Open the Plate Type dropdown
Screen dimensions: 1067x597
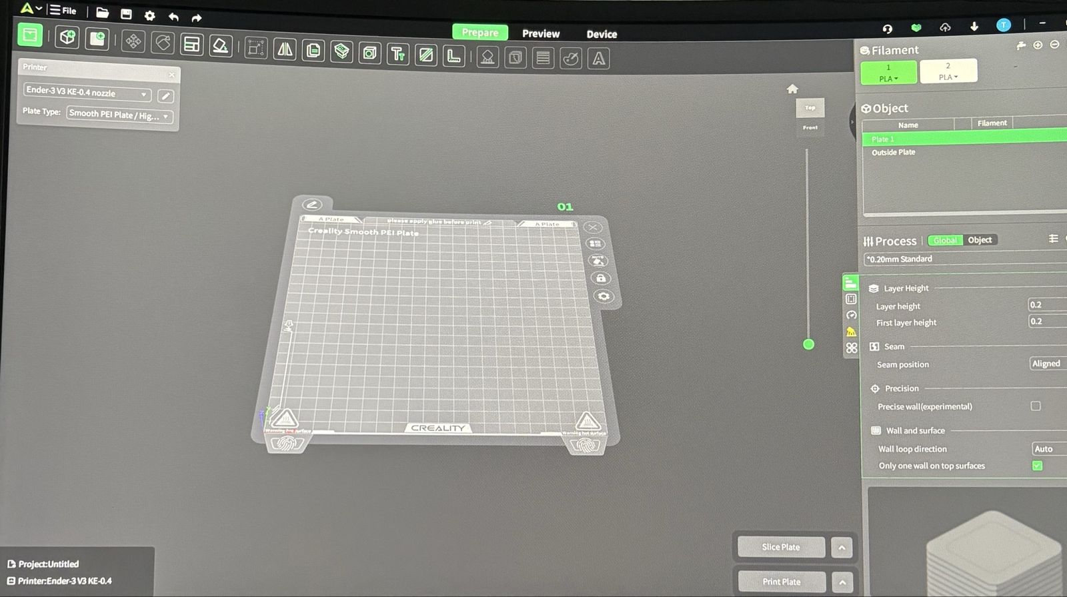point(120,115)
